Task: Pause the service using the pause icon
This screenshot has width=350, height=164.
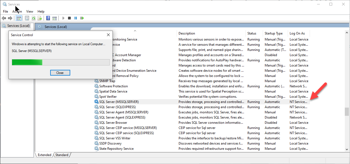Action: tap(76, 18)
